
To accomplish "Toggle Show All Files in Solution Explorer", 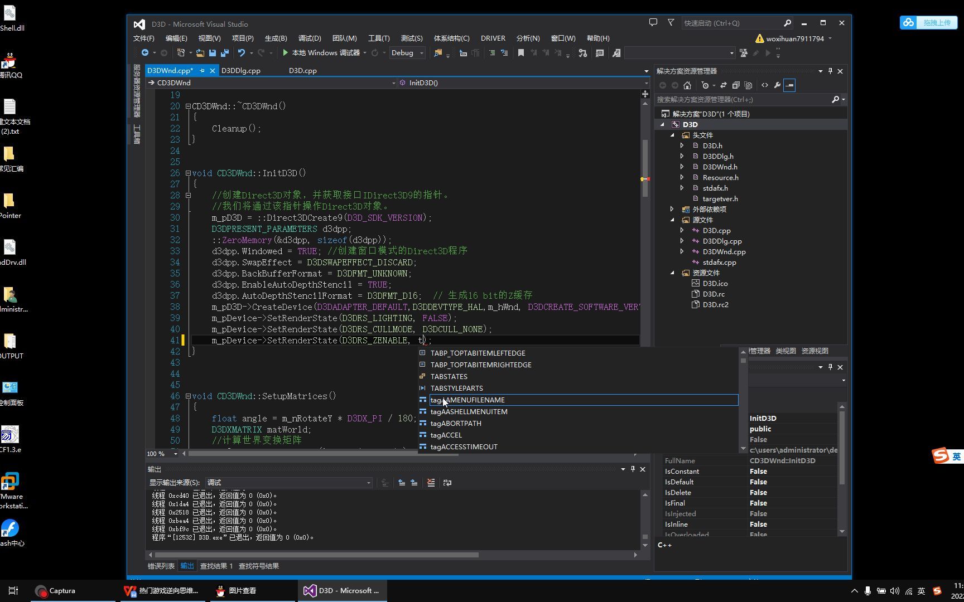I will [748, 85].
